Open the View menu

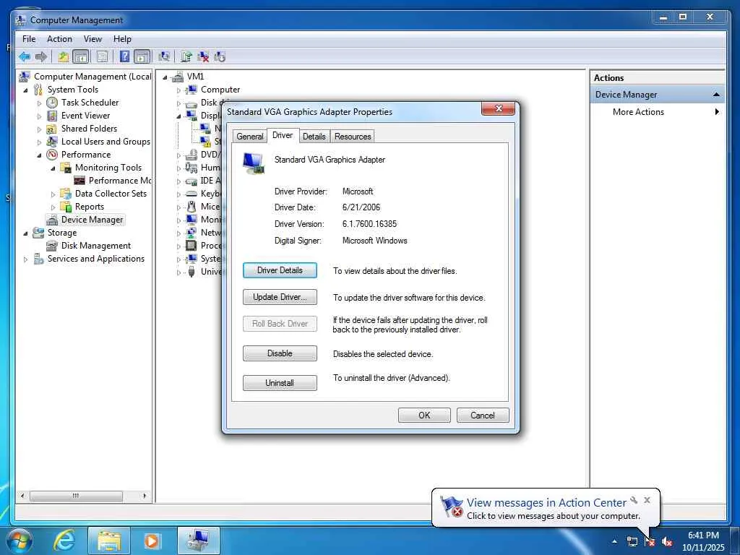point(92,39)
